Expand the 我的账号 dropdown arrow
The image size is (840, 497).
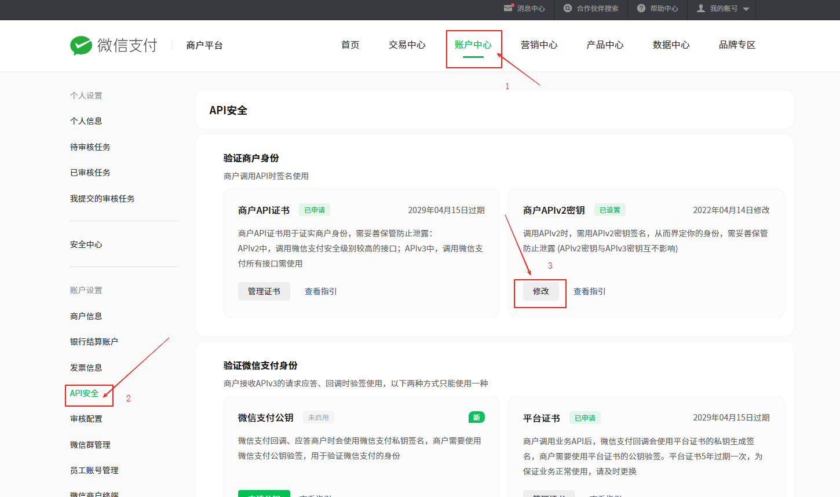pyautogui.click(x=746, y=9)
